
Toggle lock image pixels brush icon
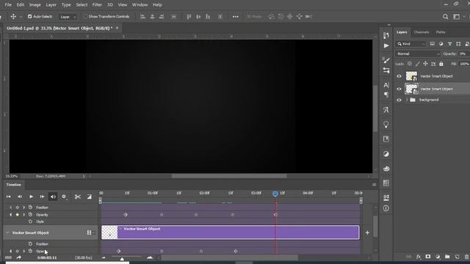point(417,64)
